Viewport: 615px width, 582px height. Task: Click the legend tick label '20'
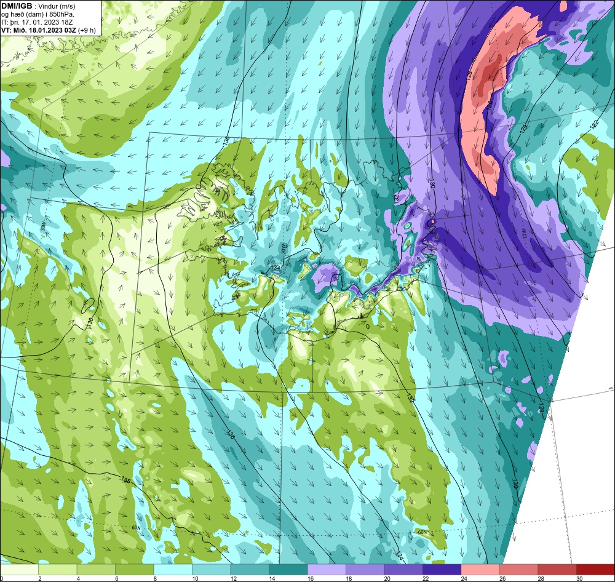[387, 578]
